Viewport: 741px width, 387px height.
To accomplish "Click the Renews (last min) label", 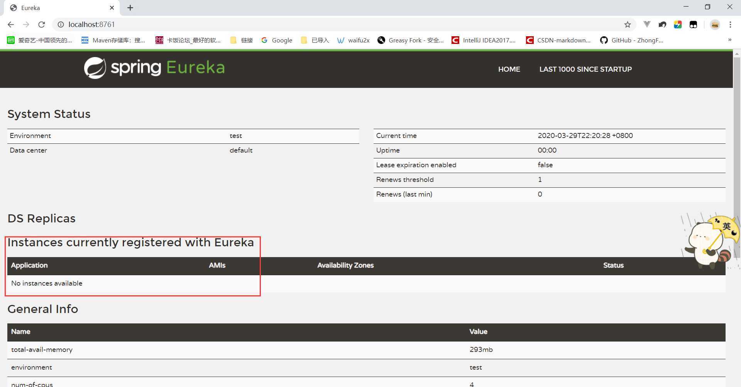I will coord(404,194).
